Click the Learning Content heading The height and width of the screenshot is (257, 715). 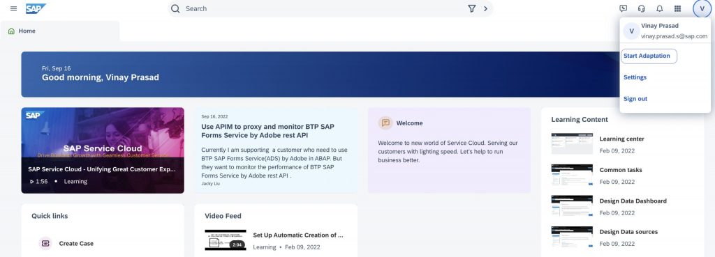coord(580,120)
